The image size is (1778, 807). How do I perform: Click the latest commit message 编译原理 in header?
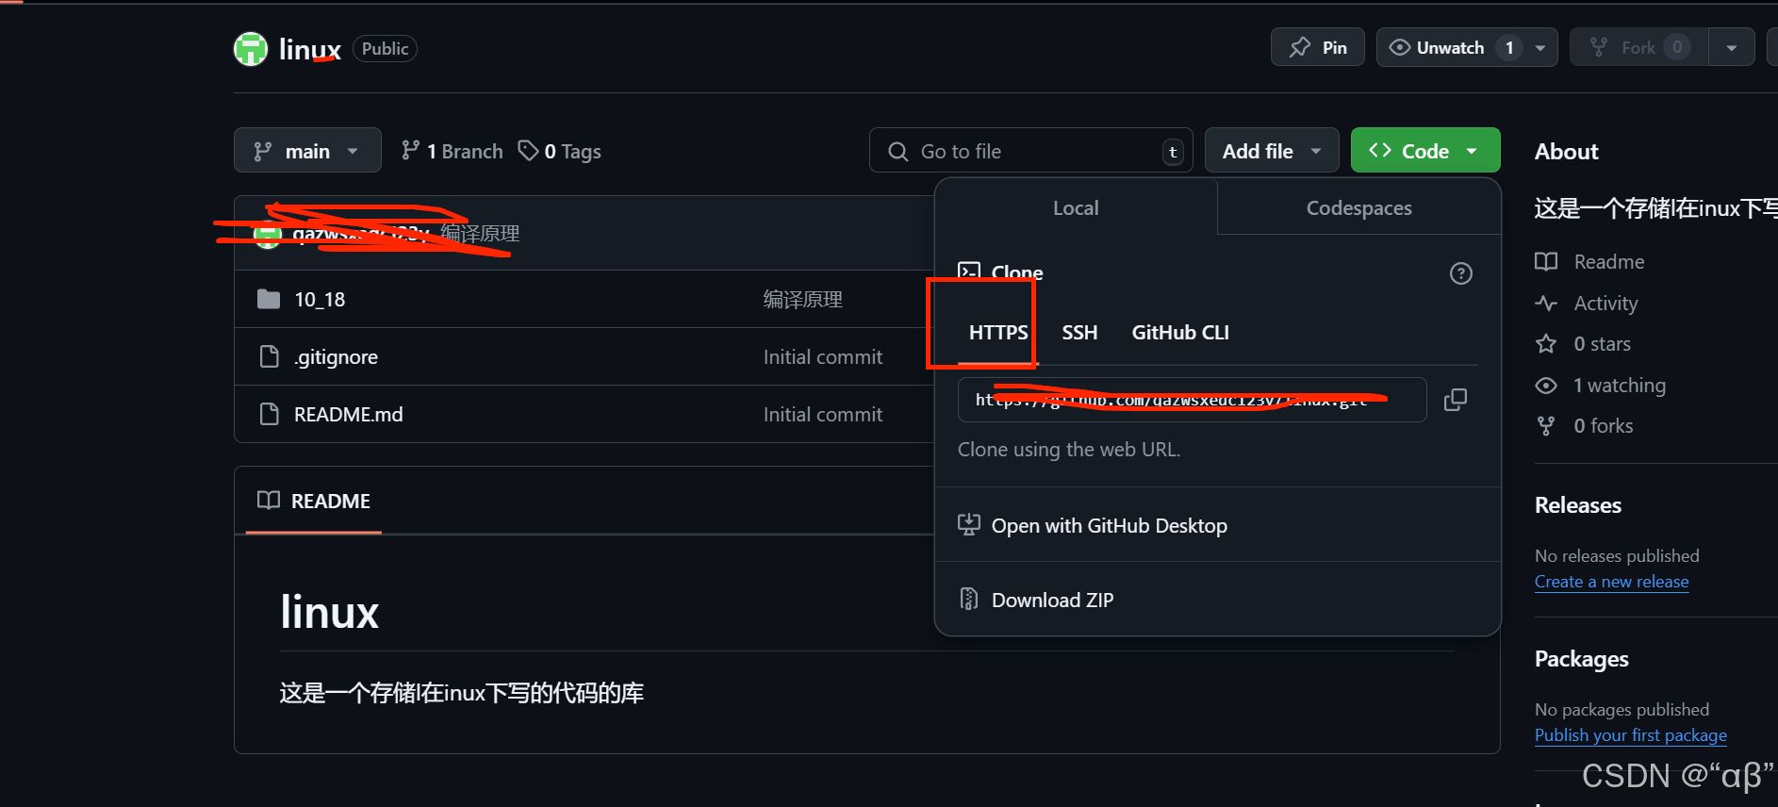click(480, 234)
